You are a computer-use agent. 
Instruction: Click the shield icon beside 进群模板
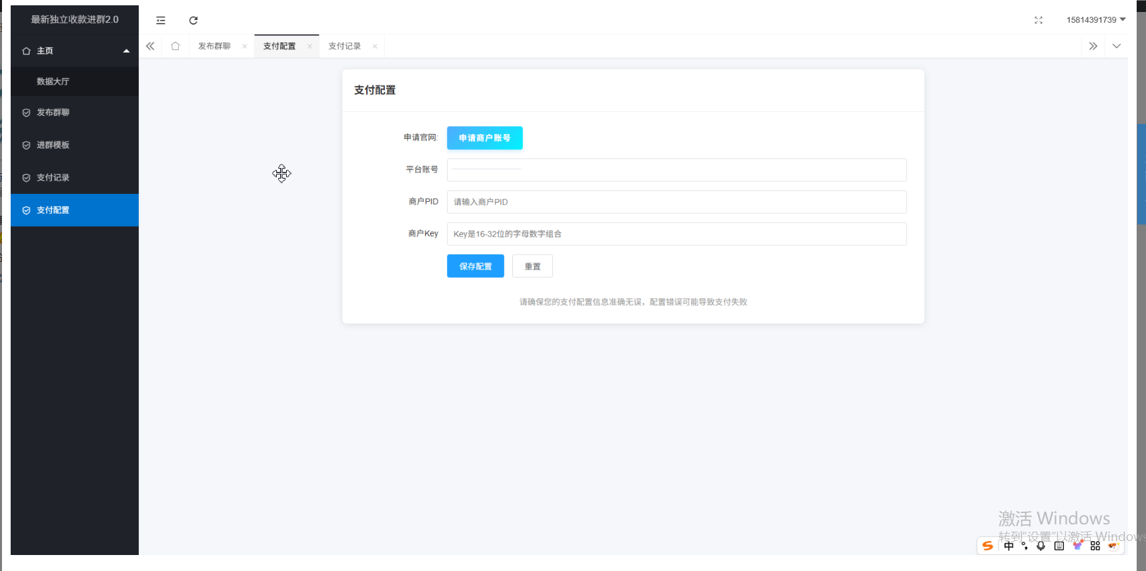click(x=27, y=145)
